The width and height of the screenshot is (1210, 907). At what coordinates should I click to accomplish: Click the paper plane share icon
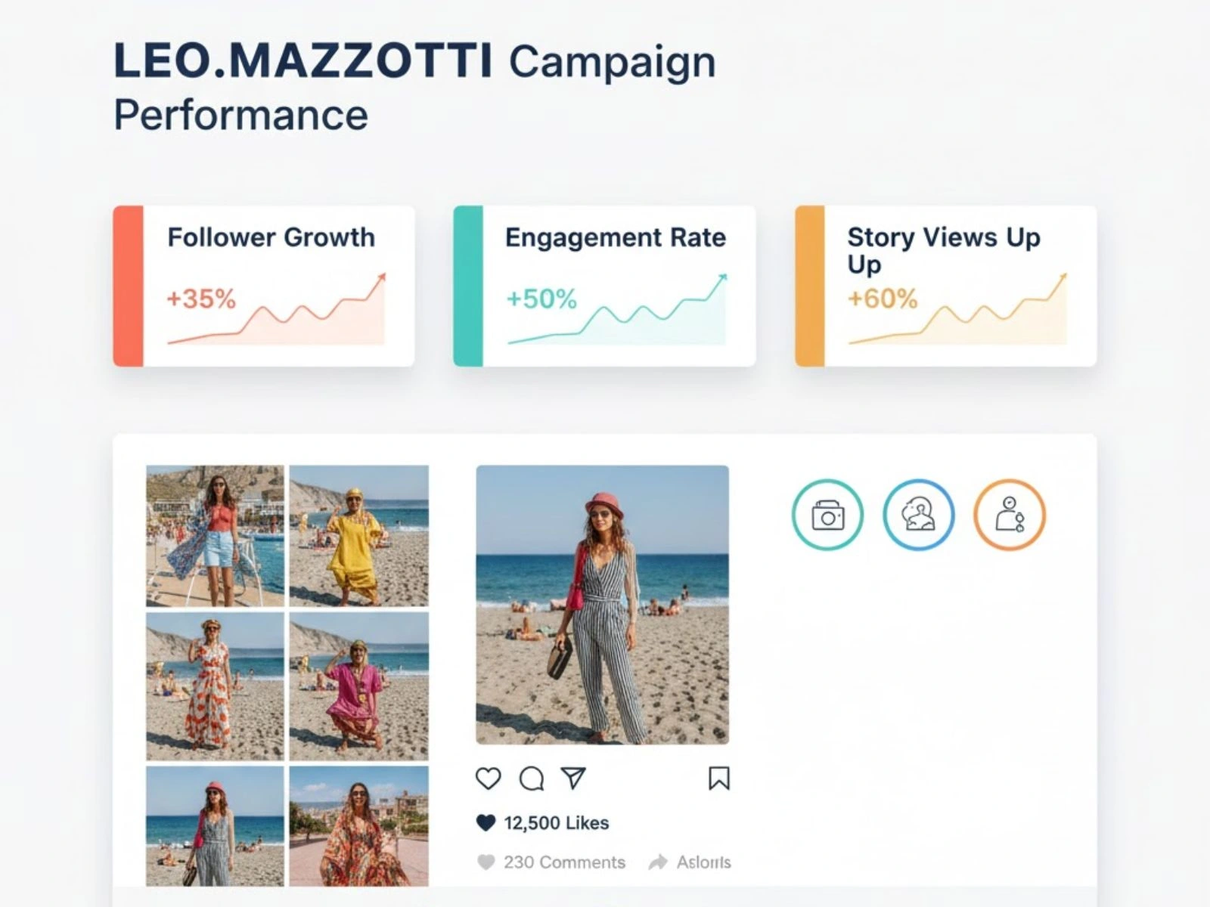[x=573, y=777]
